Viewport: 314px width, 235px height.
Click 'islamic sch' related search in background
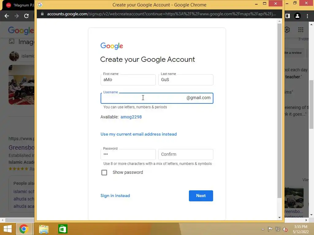point(24,192)
